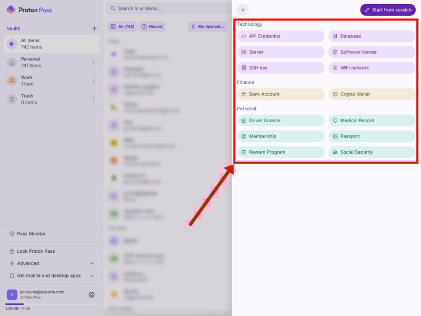Choose the Crypto Wallet template
Image resolution: width=421 pixels, height=316 pixels.
372,94
